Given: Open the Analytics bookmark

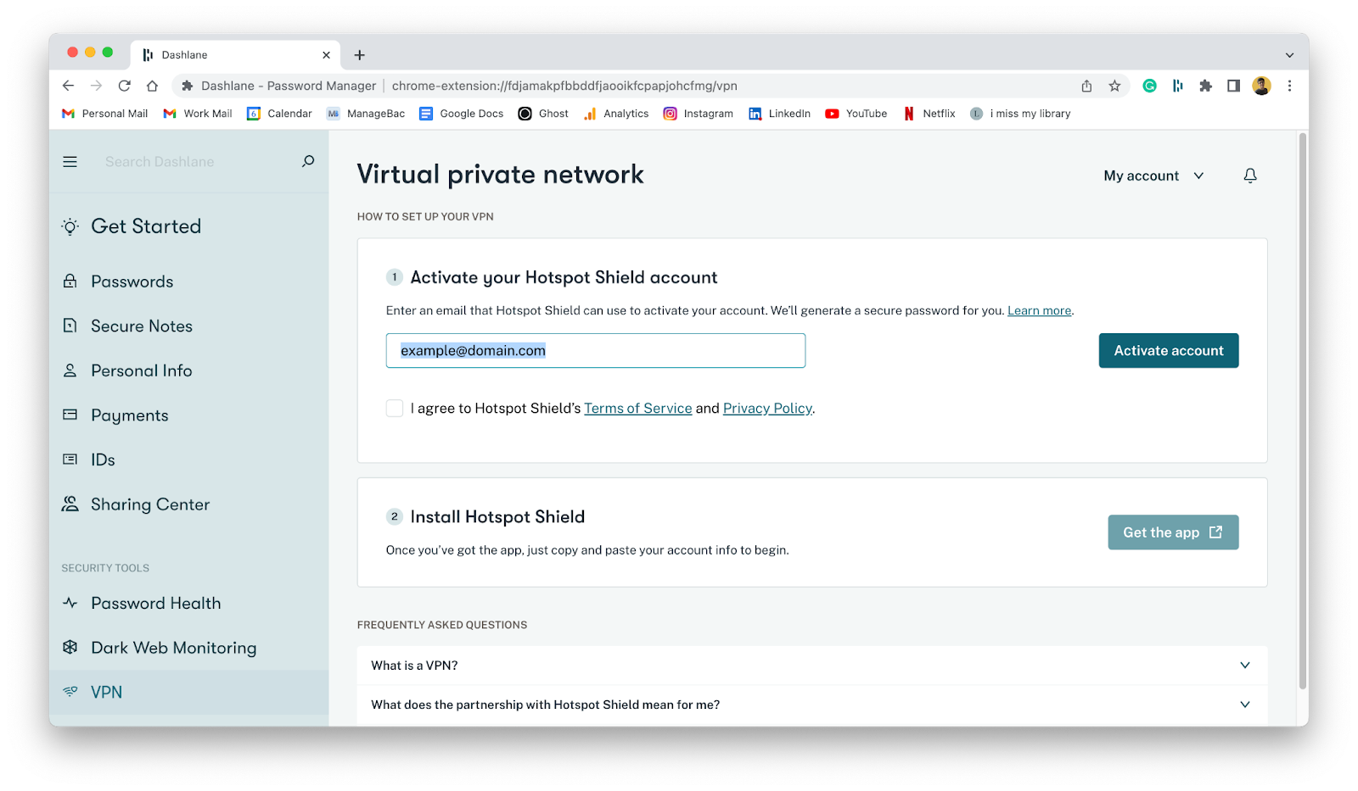Looking at the screenshot, I should (616, 114).
